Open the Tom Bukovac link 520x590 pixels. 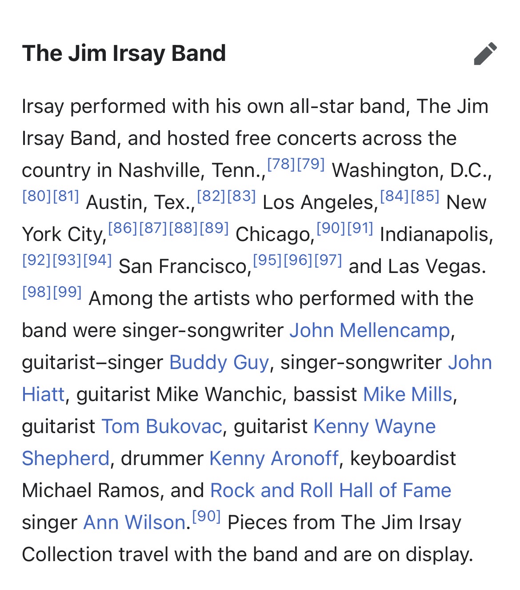pyautogui.click(x=162, y=426)
